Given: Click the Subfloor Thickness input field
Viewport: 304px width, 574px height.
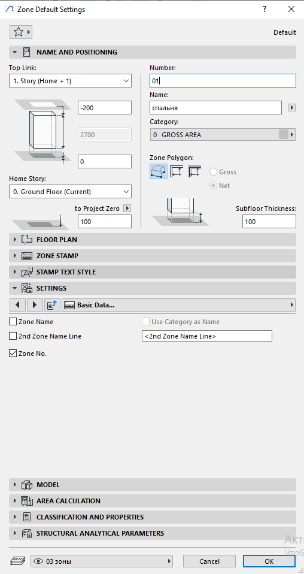Looking at the screenshot, I should point(269,222).
